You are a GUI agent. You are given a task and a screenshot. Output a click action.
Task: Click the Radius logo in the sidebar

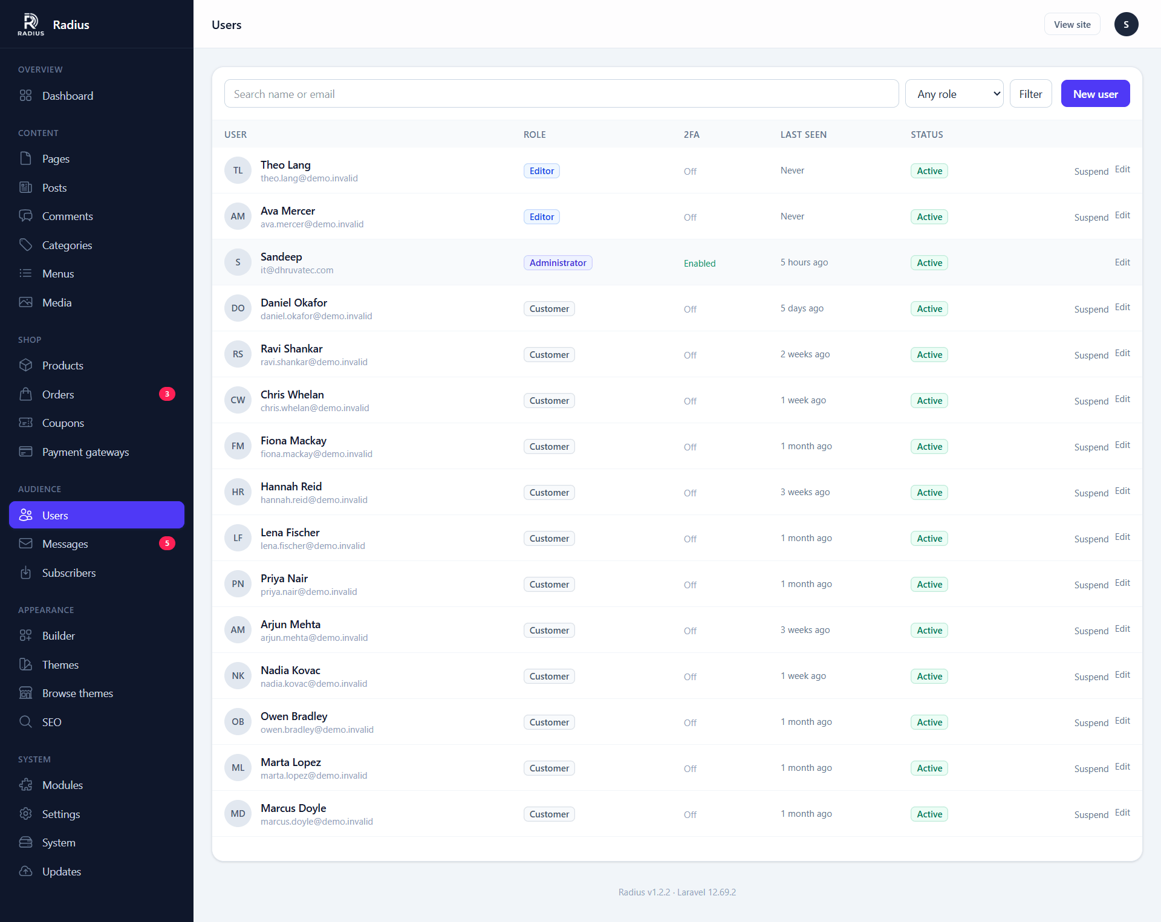pyautogui.click(x=31, y=24)
